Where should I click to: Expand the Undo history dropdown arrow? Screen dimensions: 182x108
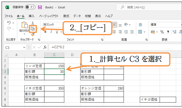click(x=13, y=23)
